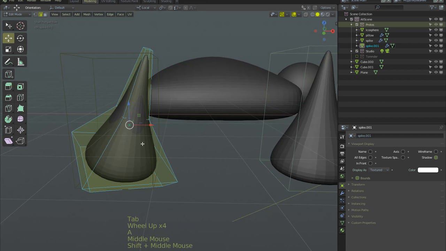Select the 3D Cursor tool

pyautogui.click(x=20, y=25)
